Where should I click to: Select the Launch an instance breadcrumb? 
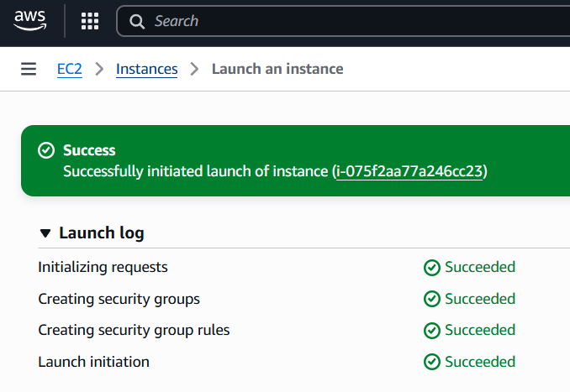tap(277, 69)
